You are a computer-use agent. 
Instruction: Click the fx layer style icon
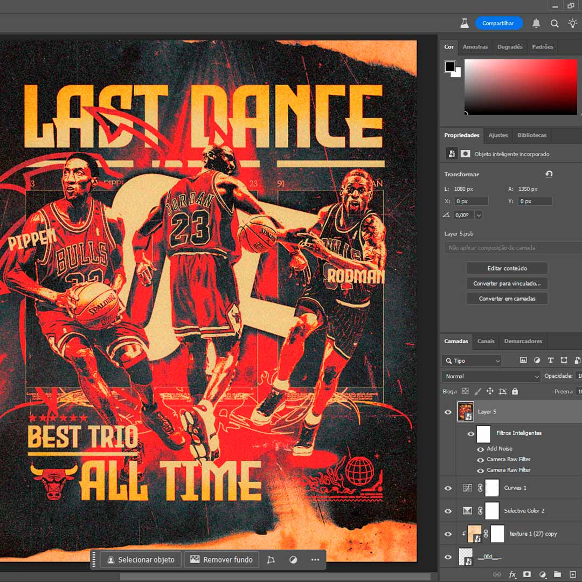(x=512, y=574)
